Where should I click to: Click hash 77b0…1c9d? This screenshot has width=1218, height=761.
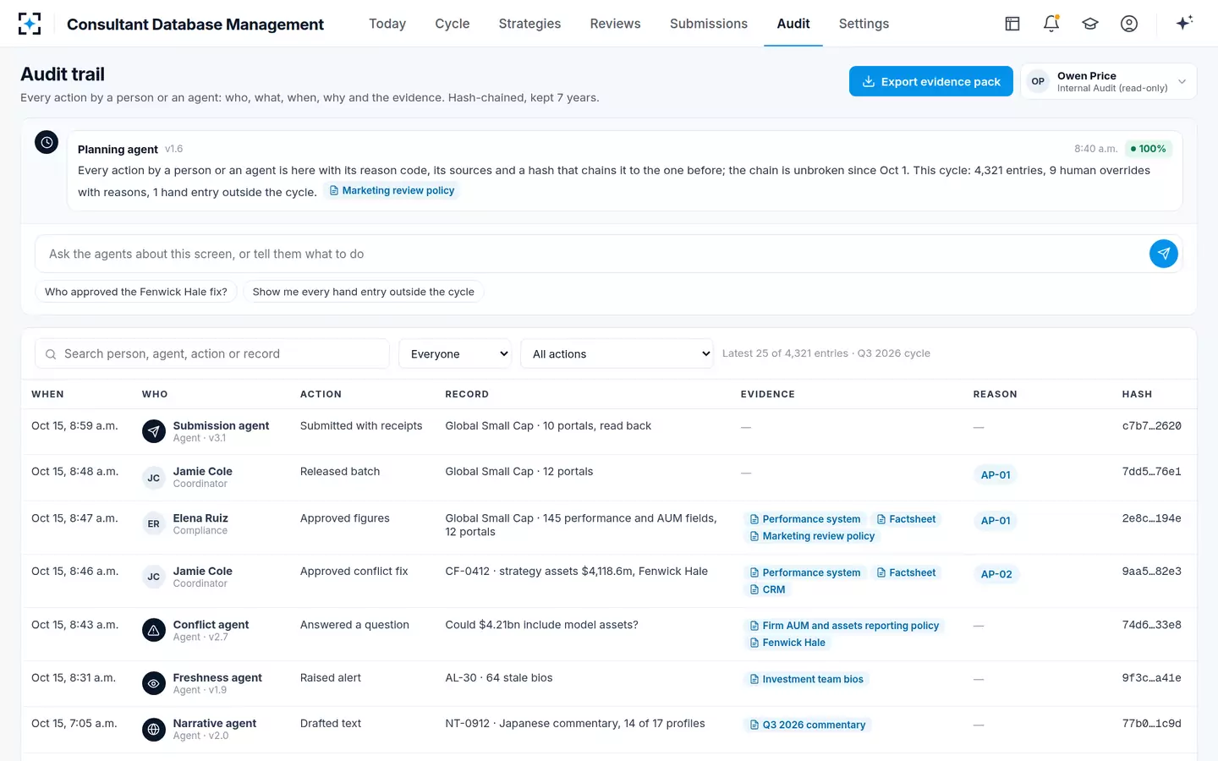click(x=1151, y=724)
